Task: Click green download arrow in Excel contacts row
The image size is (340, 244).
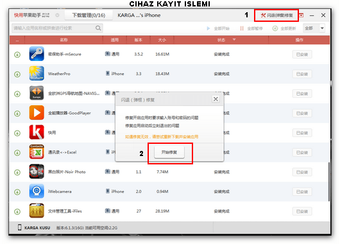Action: 17,153
